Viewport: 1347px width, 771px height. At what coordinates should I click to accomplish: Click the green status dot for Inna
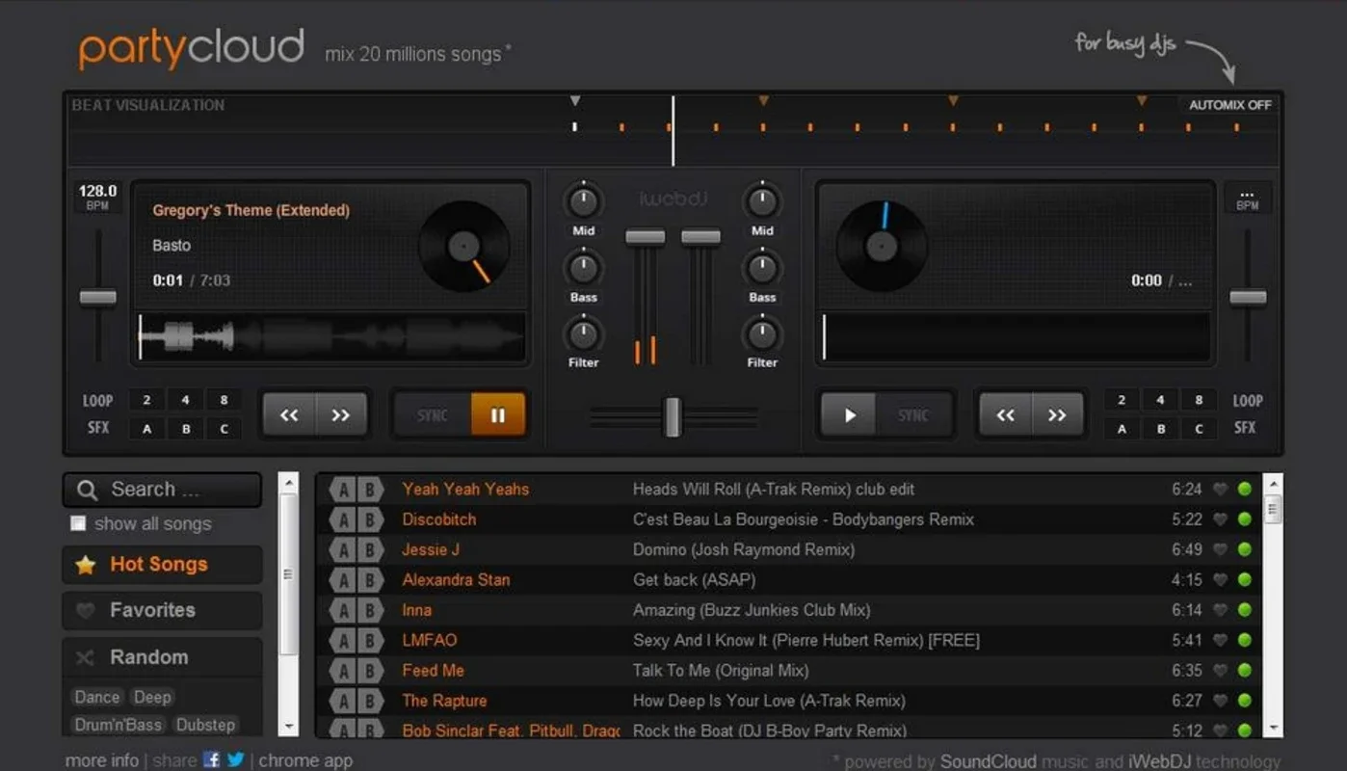[1245, 610]
